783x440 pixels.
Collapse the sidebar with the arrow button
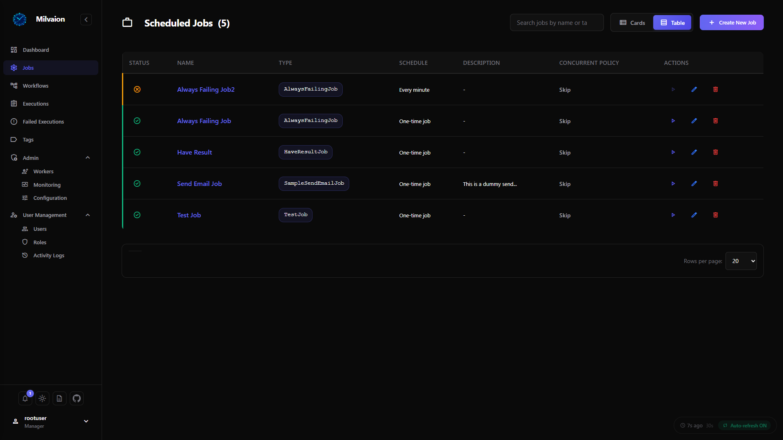tap(86, 20)
